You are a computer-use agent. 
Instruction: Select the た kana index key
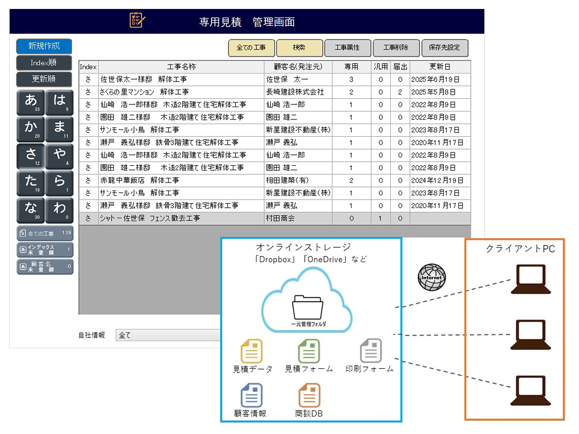coord(31,183)
